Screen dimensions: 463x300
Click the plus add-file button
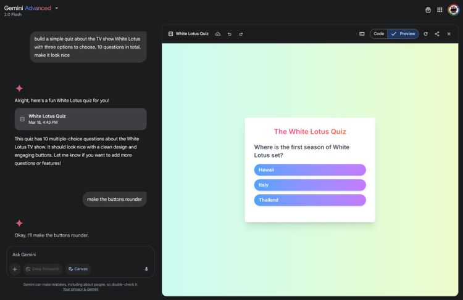point(15,269)
